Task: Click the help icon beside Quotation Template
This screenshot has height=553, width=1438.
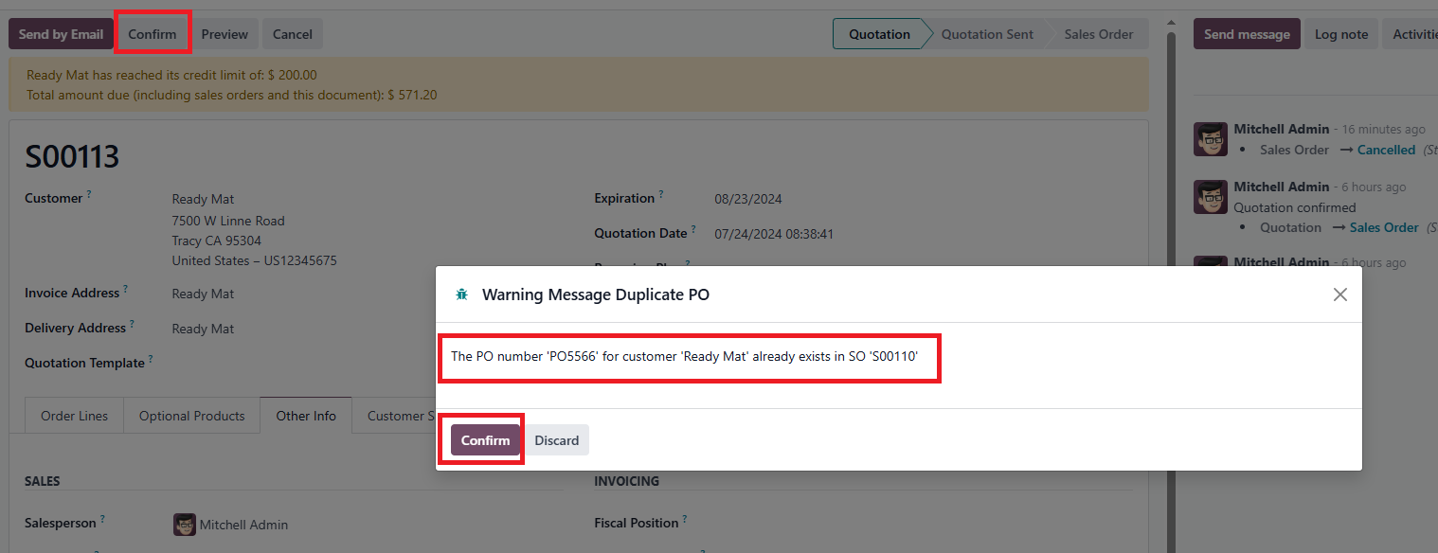Action: [x=151, y=360]
